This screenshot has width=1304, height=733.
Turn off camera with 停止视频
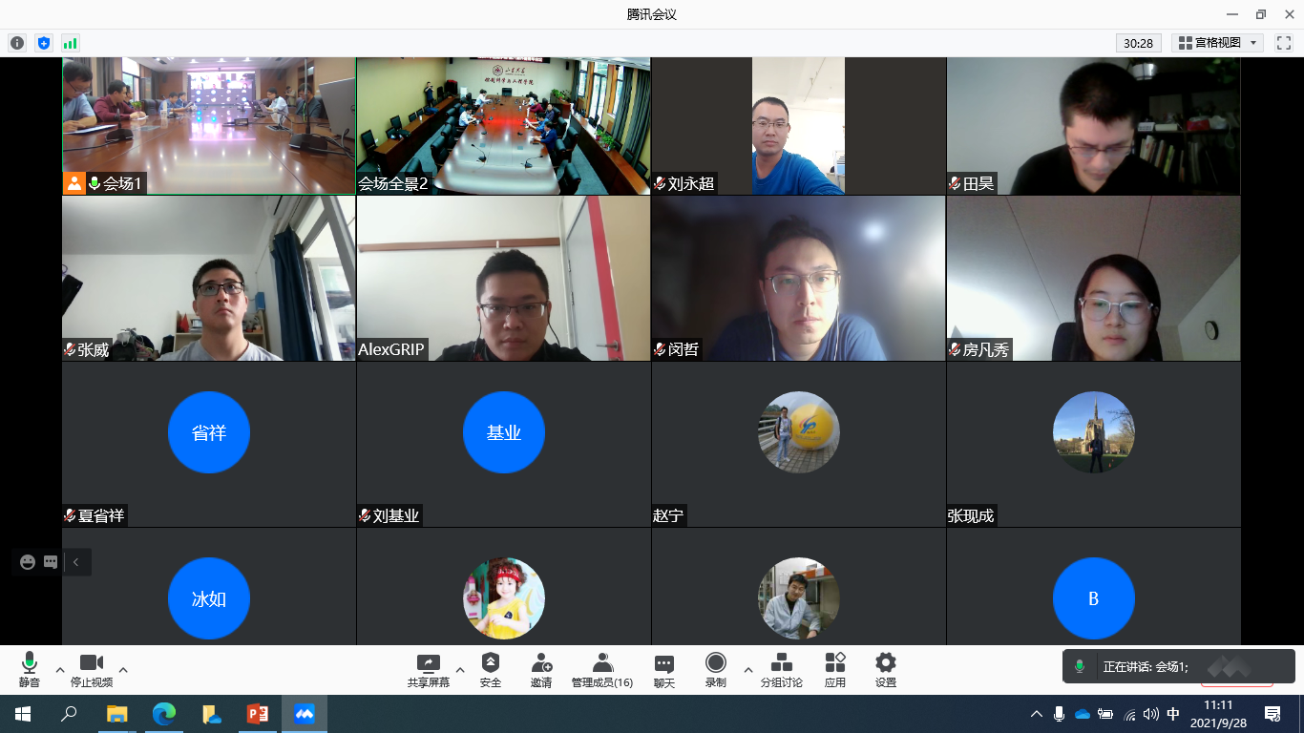(x=92, y=670)
